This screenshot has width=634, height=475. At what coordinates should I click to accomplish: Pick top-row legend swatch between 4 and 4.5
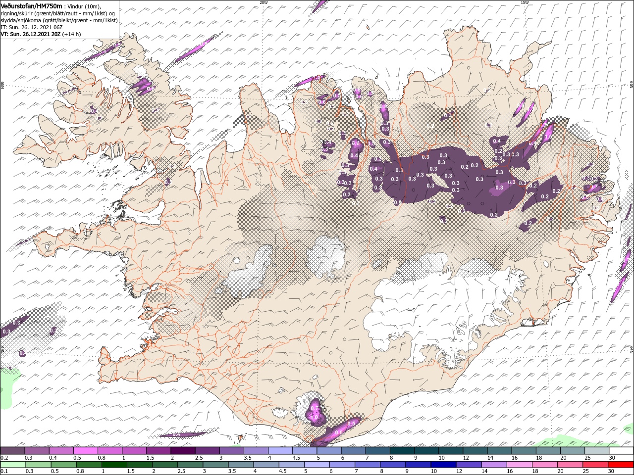(x=280, y=451)
